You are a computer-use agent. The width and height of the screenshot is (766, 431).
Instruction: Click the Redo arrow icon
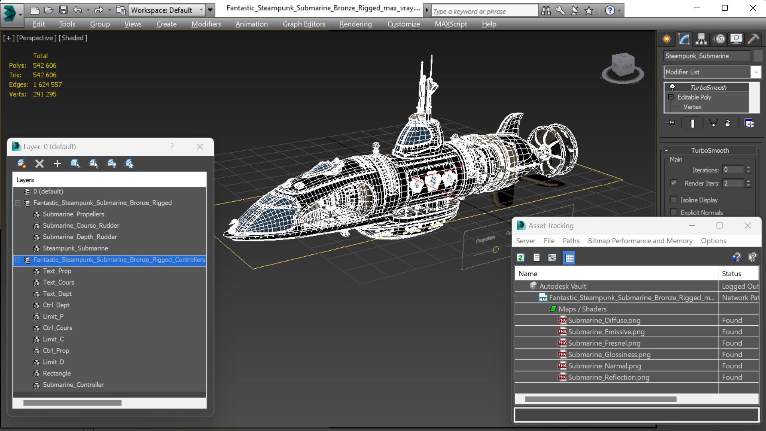point(98,10)
